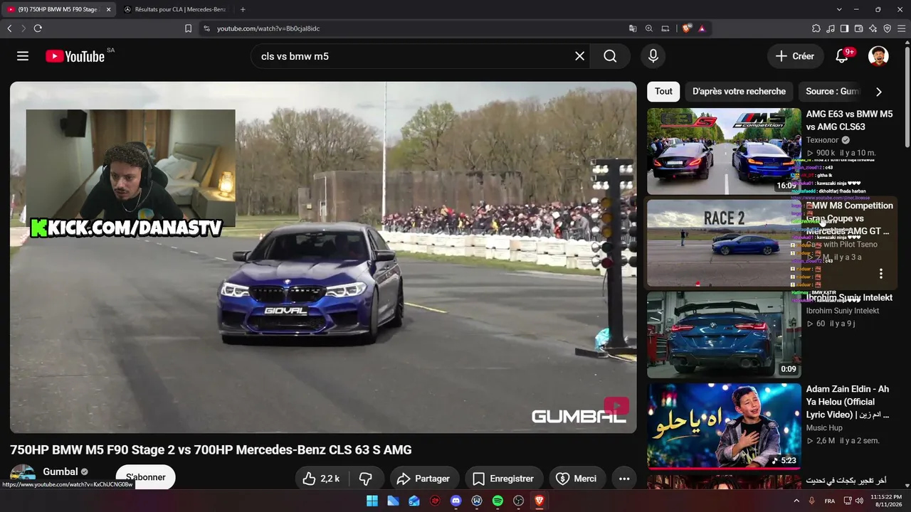The image size is (911, 512).
Task: Open Discord from the taskbar
Action: tap(456, 501)
